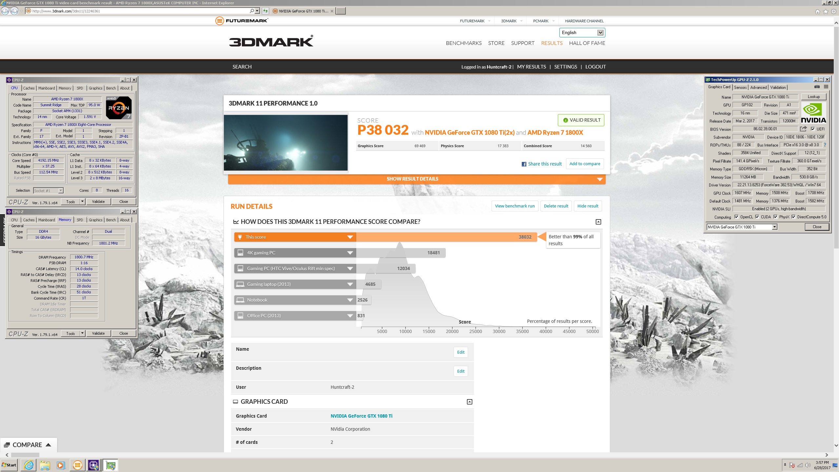The image size is (839, 472).
Task: Toggle the OpenCL checkbox
Action: pos(736,217)
